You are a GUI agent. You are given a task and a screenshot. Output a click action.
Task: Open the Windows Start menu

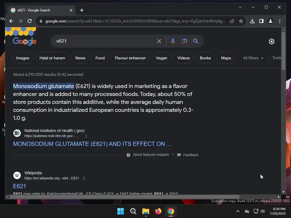point(120,211)
